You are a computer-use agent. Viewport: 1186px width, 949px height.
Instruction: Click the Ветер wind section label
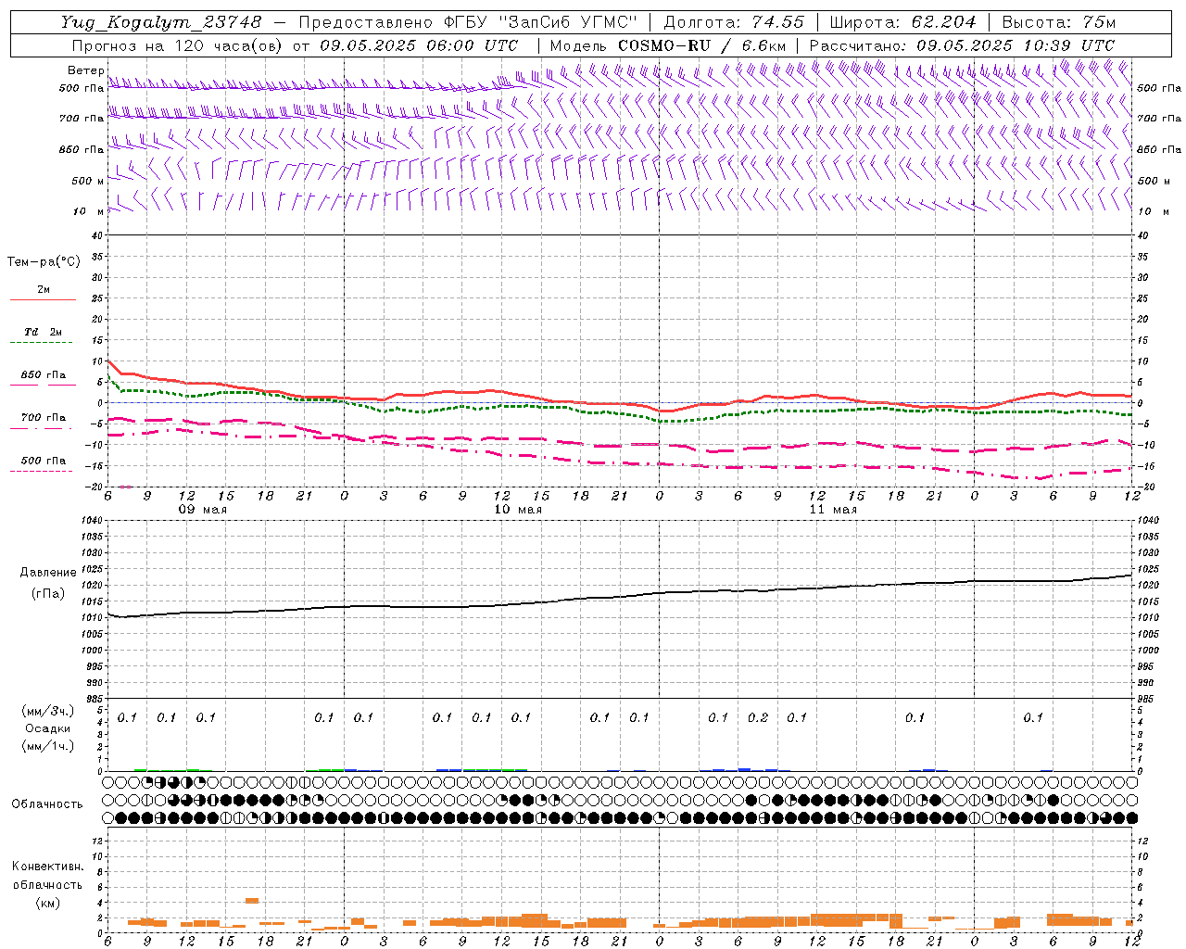coord(86,70)
